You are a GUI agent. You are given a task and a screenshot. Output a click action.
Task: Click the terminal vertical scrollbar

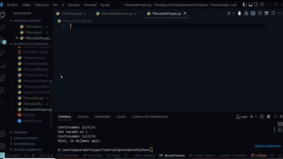pyautogui.click(x=275, y=129)
